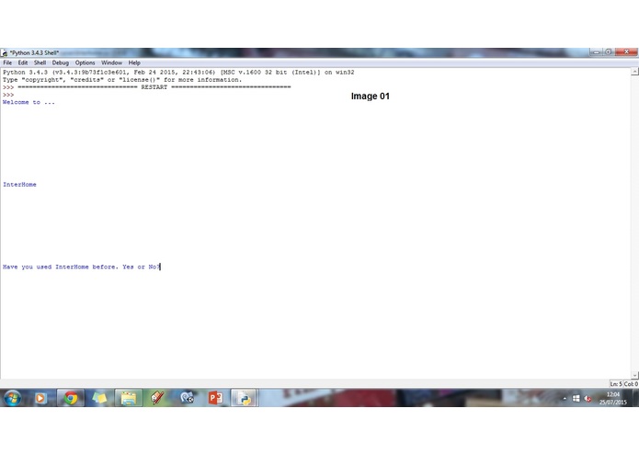Click the Python 3.4.3 version line
The width and height of the screenshot is (639, 454).
[178, 72]
